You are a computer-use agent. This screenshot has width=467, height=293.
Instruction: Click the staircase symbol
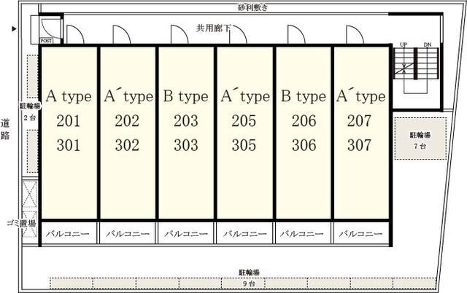417,71
